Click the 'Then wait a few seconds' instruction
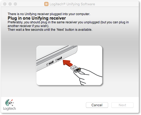This screenshot has height=115, width=141. 50,30
